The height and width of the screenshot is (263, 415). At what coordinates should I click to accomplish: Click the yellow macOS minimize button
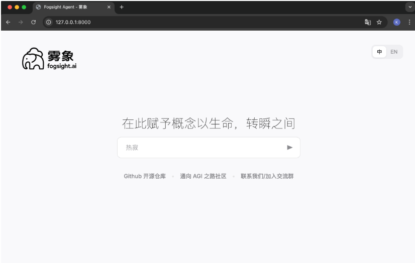pos(17,7)
